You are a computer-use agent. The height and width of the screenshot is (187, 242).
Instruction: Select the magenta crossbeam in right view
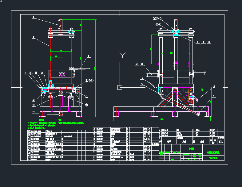pyautogui.click(x=176, y=65)
